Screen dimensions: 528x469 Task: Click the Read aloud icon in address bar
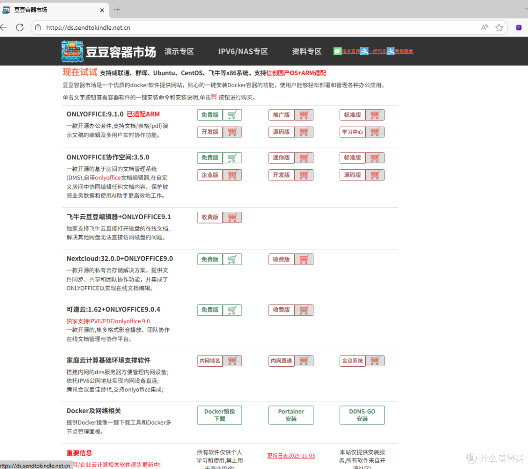click(484, 27)
